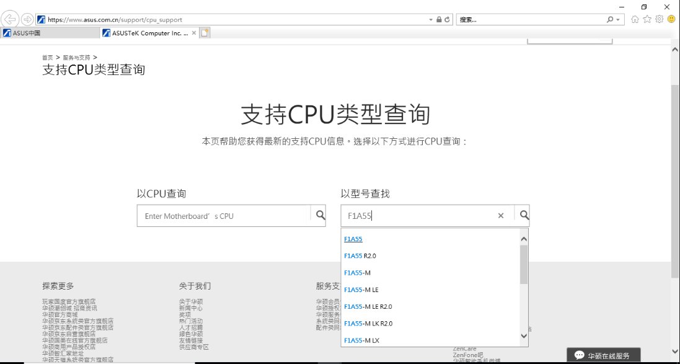Click the smiley feedback icon
680x364 pixels.
[670, 19]
